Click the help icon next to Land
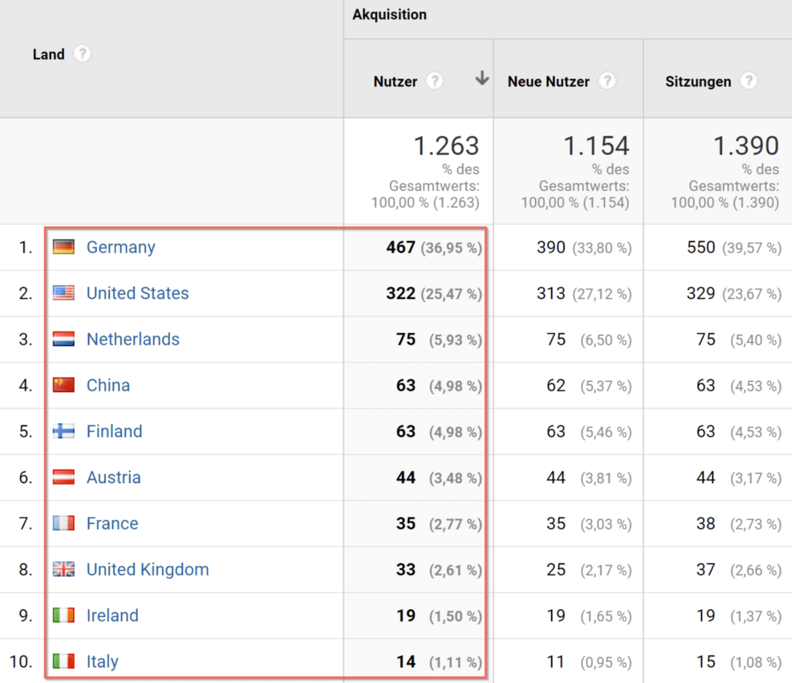Image resolution: width=792 pixels, height=683 pixels. pyautogui.click(x=82, y=54)
